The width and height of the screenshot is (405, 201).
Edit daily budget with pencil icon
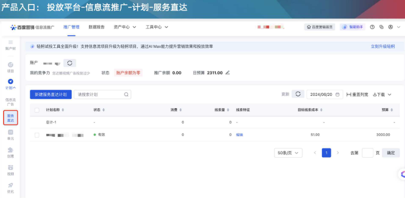click(227, 73)
